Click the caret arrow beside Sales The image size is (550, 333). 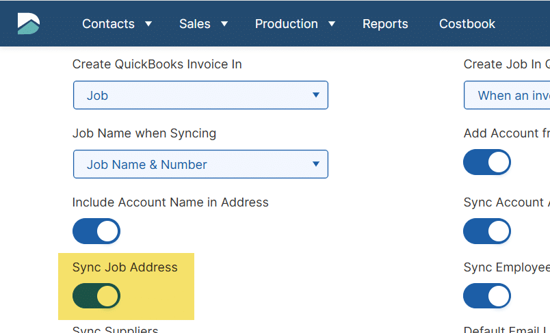click(224, 24)
